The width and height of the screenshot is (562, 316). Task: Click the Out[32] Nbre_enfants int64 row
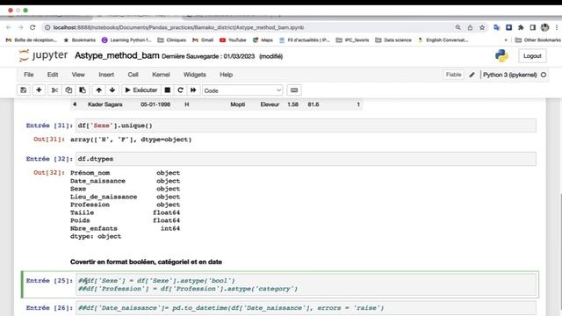point(125,228)
